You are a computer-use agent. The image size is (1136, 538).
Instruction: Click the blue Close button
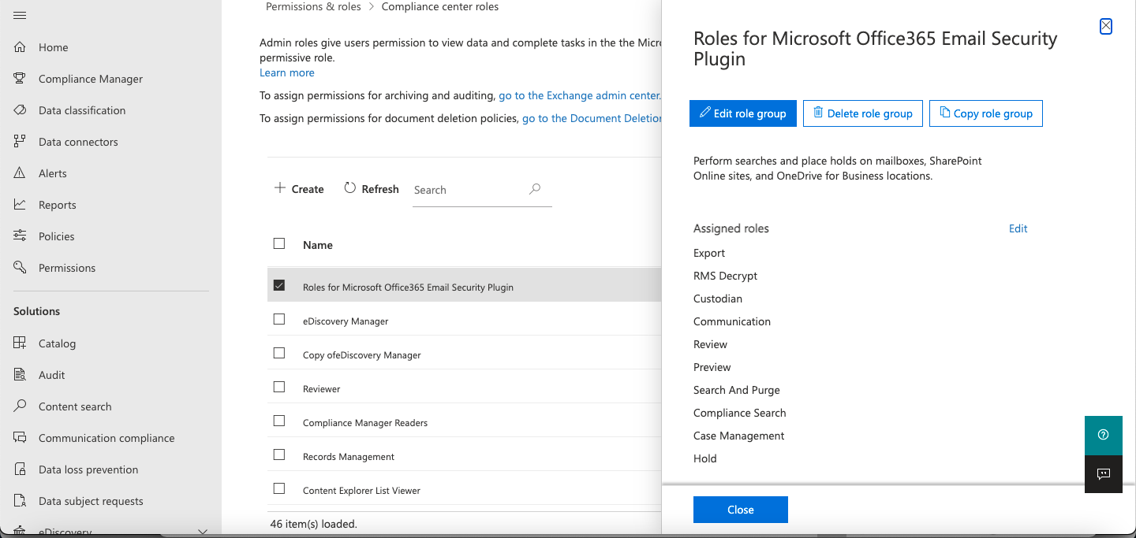click(x=741, y=510)
